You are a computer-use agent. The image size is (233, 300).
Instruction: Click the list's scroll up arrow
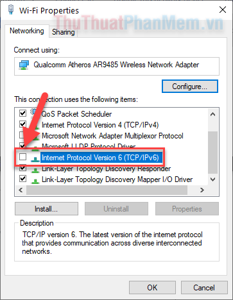point(212,114)
